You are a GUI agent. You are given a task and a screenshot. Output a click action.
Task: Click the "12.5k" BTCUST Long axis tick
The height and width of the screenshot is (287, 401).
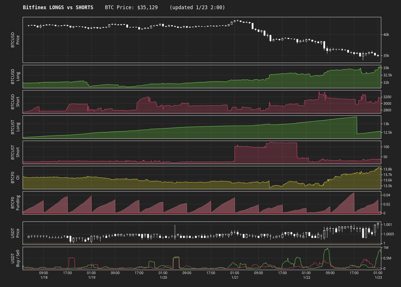coord(388,133)
